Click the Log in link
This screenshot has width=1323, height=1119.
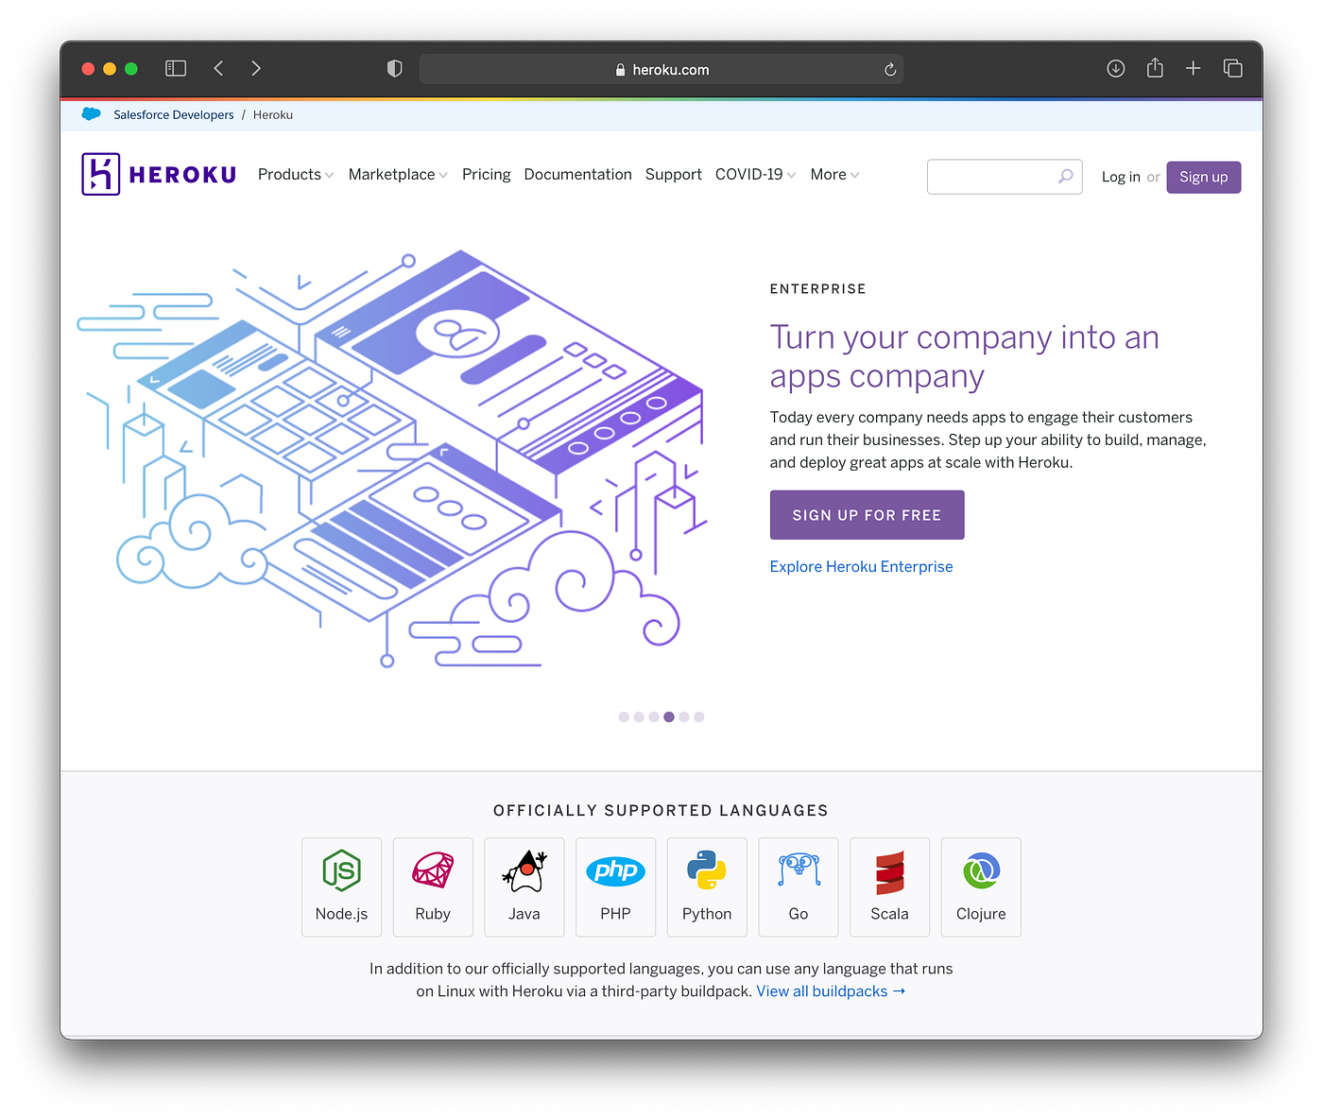tap(1121, 177)
